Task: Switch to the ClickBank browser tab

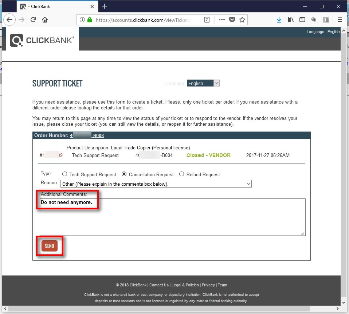Action: (x=57, y=7)
